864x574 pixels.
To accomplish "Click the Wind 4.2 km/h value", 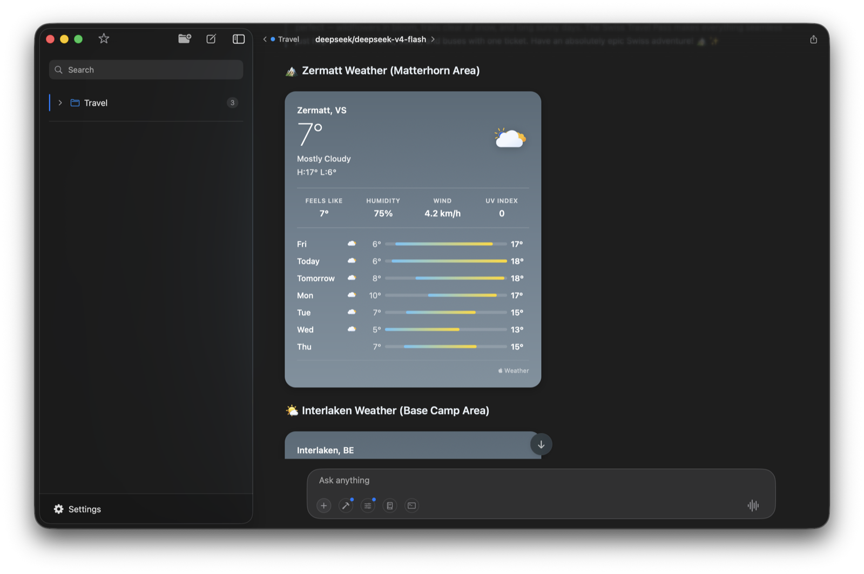I will point(442,214).
